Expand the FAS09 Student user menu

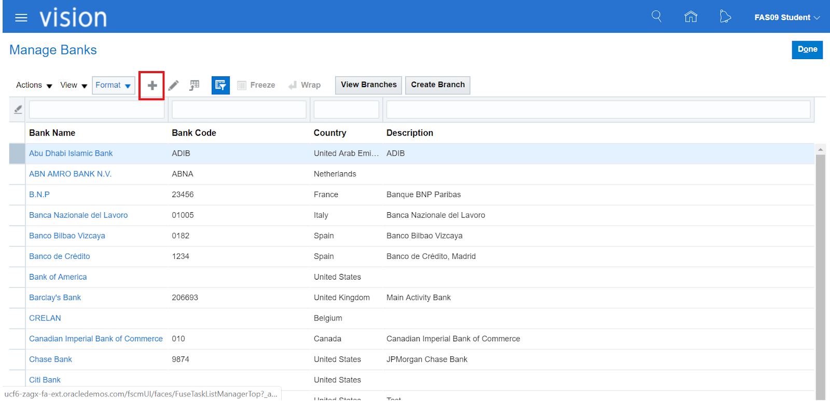(x=787, y=18)
